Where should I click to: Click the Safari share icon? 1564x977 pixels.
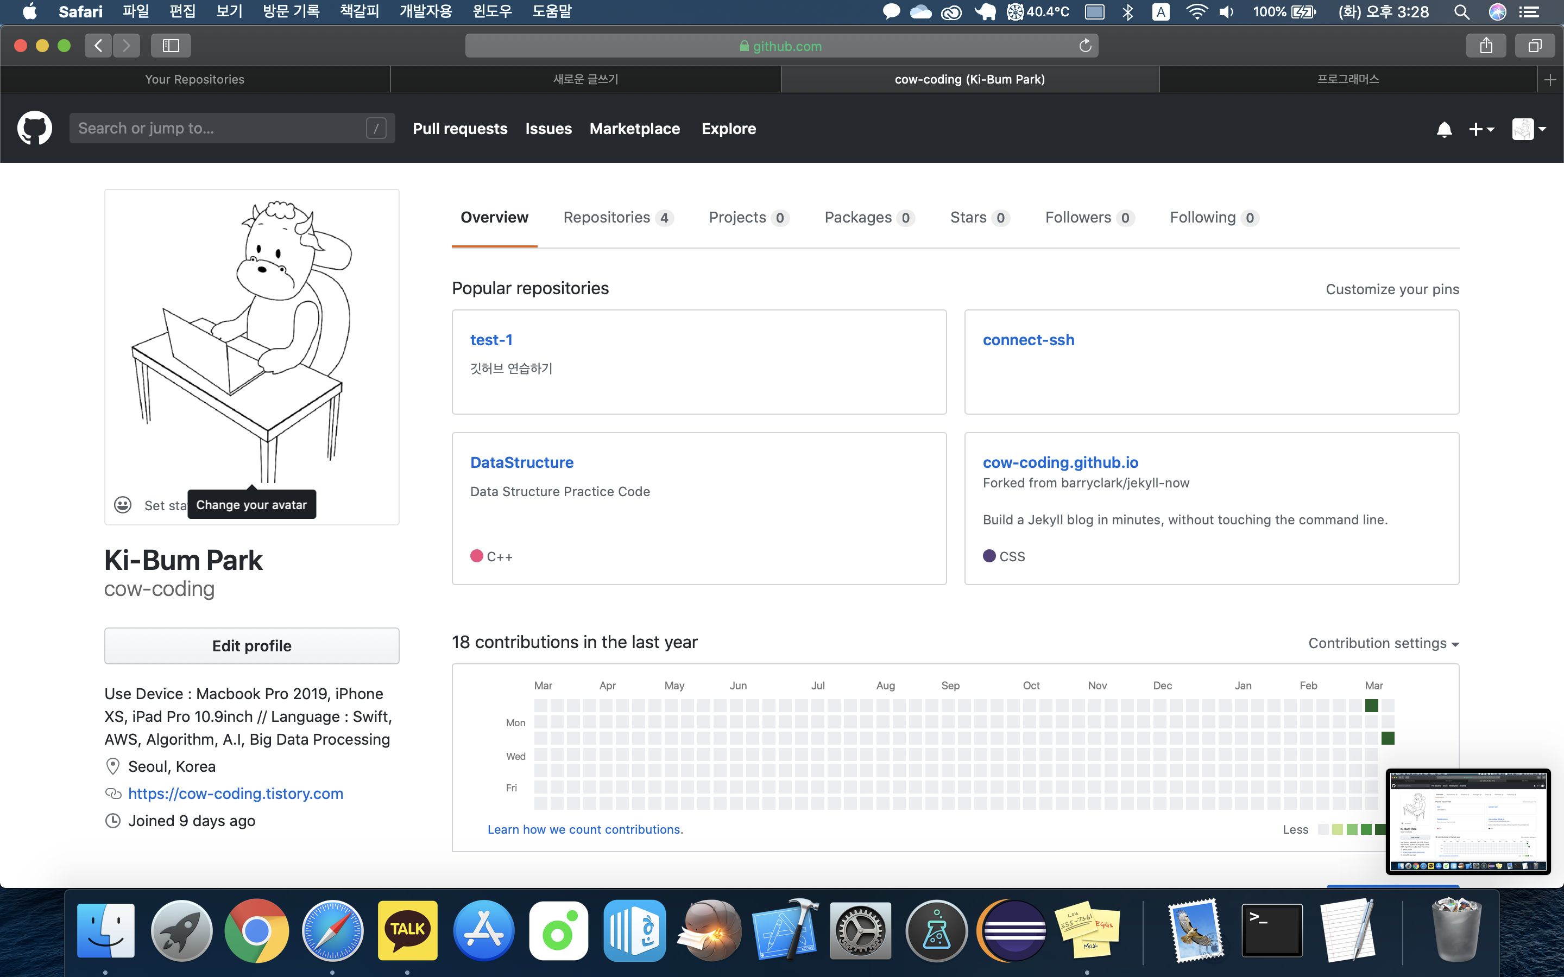tap(1486, 45)
